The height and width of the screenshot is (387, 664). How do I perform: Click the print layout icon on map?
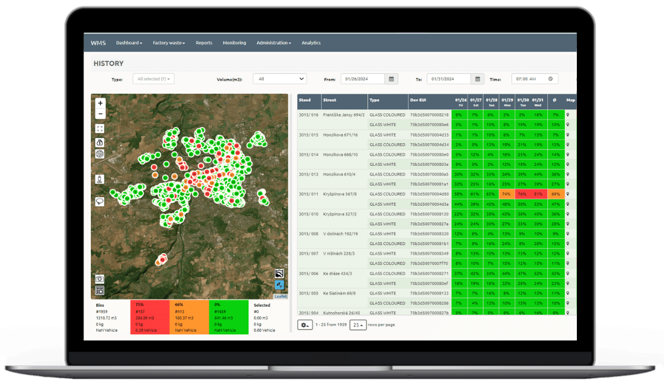point(99,291)
